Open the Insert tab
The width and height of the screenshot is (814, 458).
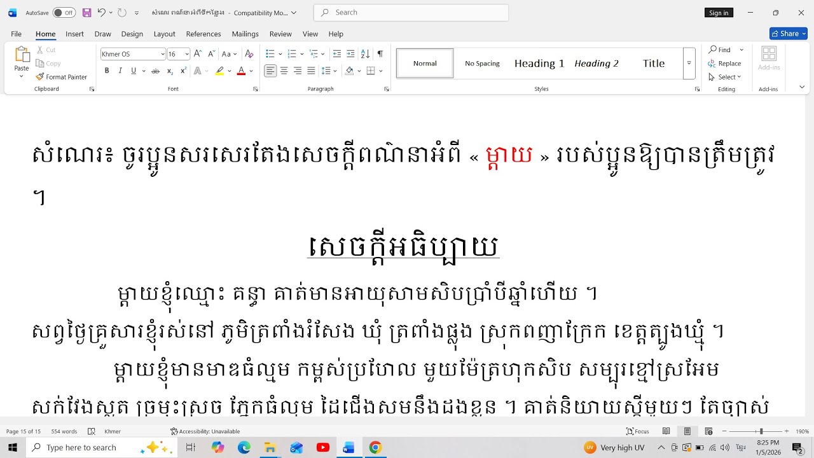74,34
